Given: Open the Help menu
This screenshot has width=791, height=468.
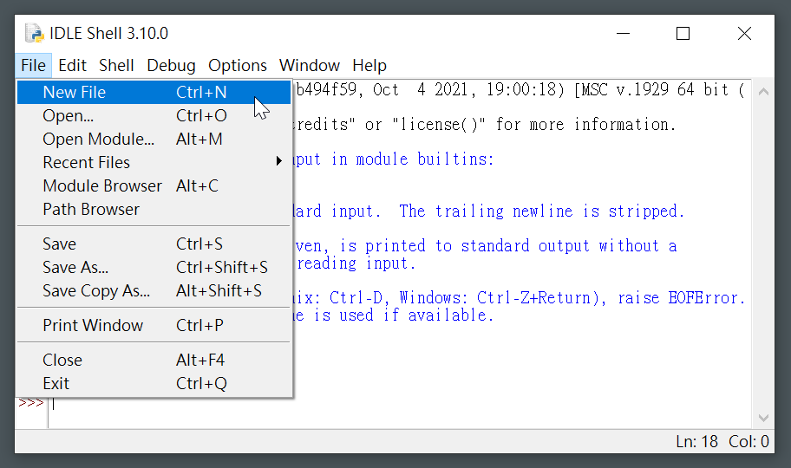Looking at the screenshot, I should (369, 66).
